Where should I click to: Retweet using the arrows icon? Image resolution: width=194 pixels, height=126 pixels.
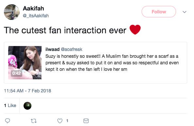34,121
